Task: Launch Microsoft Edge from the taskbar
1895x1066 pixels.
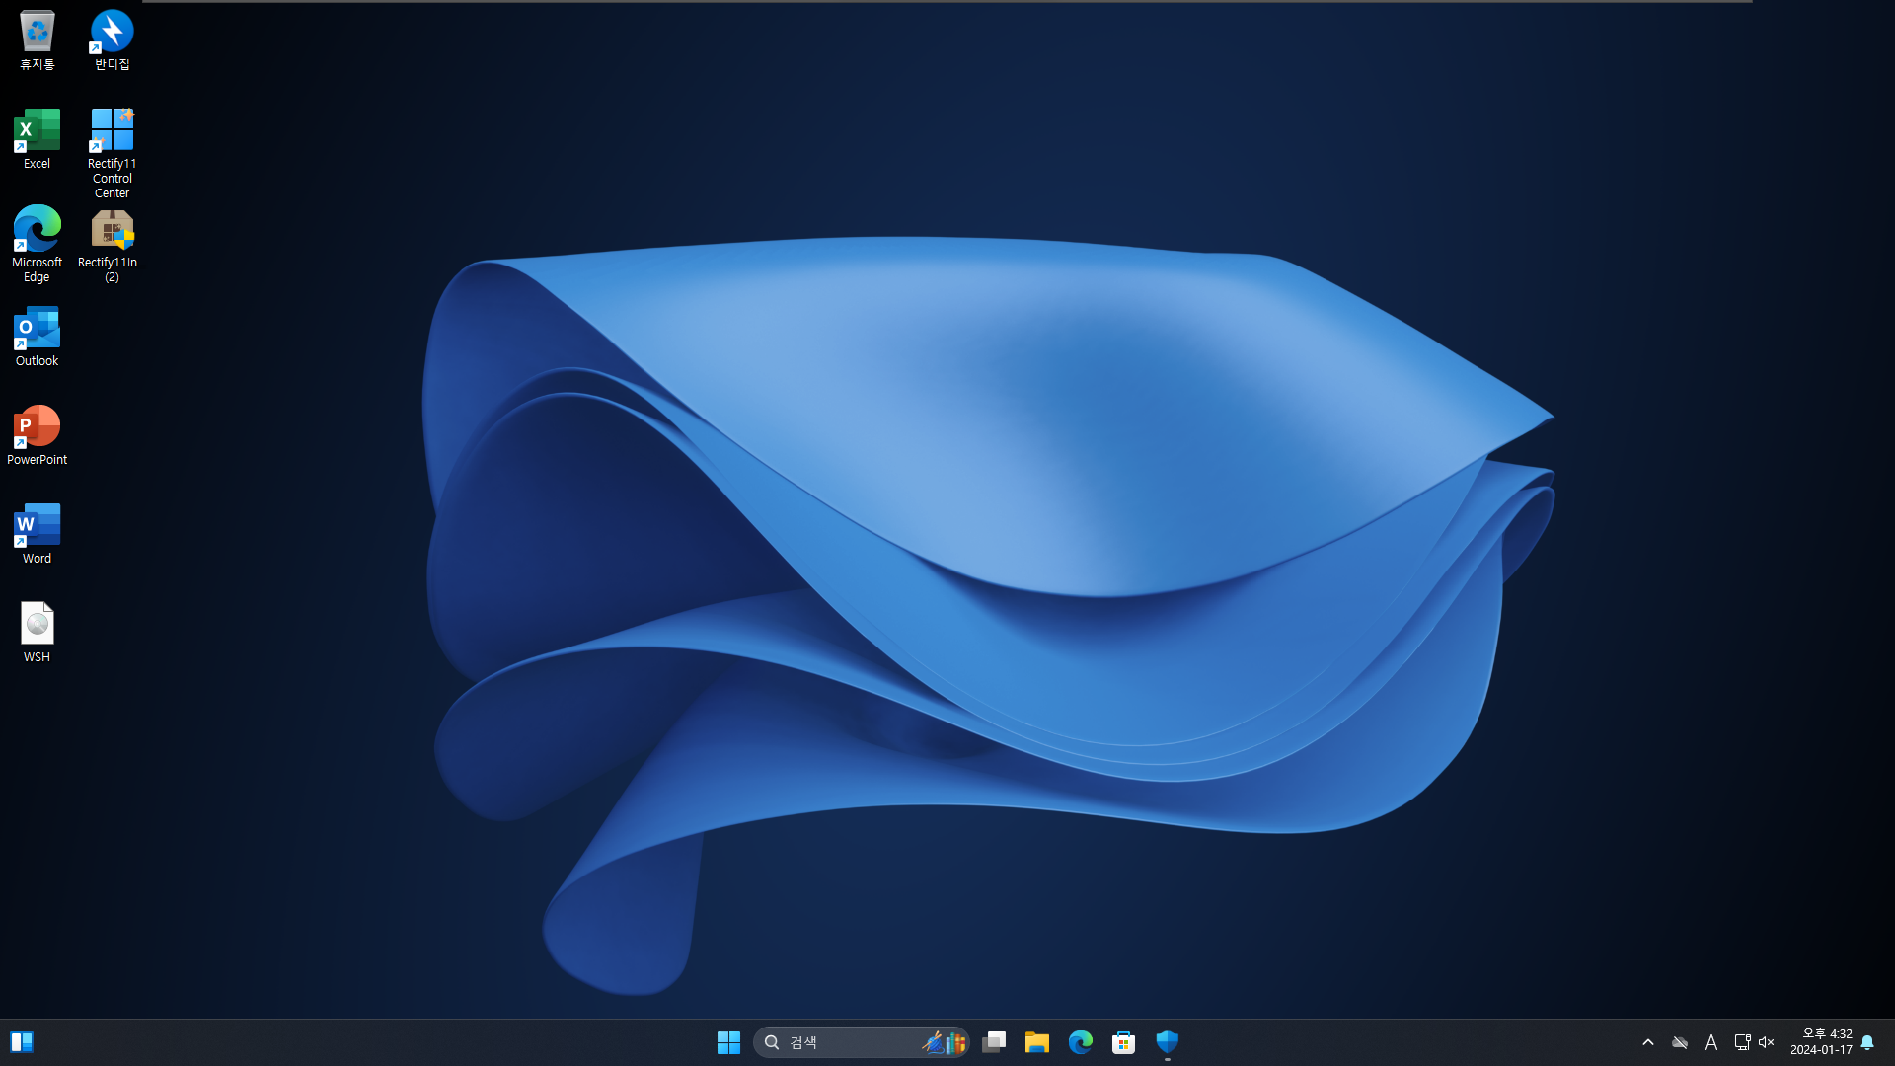Action: [x=1081, y=1042]
